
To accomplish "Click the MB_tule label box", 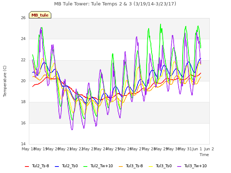I will [x=40, y=15].
